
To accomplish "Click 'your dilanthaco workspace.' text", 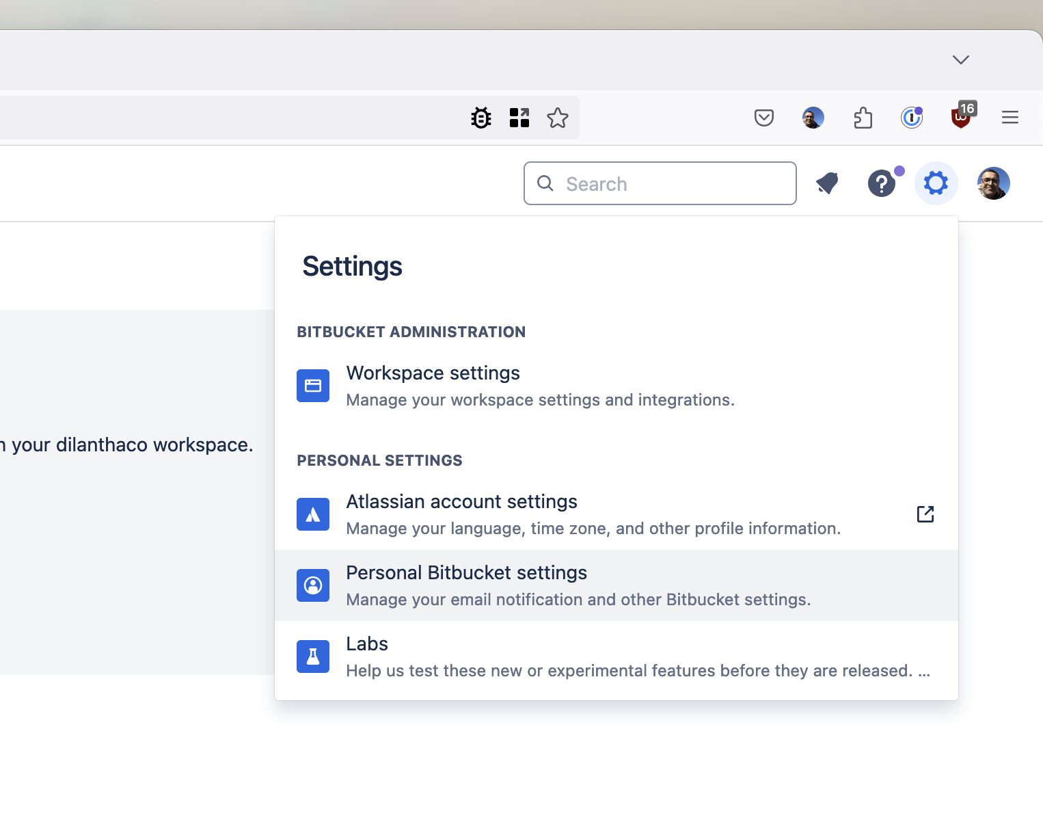I will coord(133,445).
